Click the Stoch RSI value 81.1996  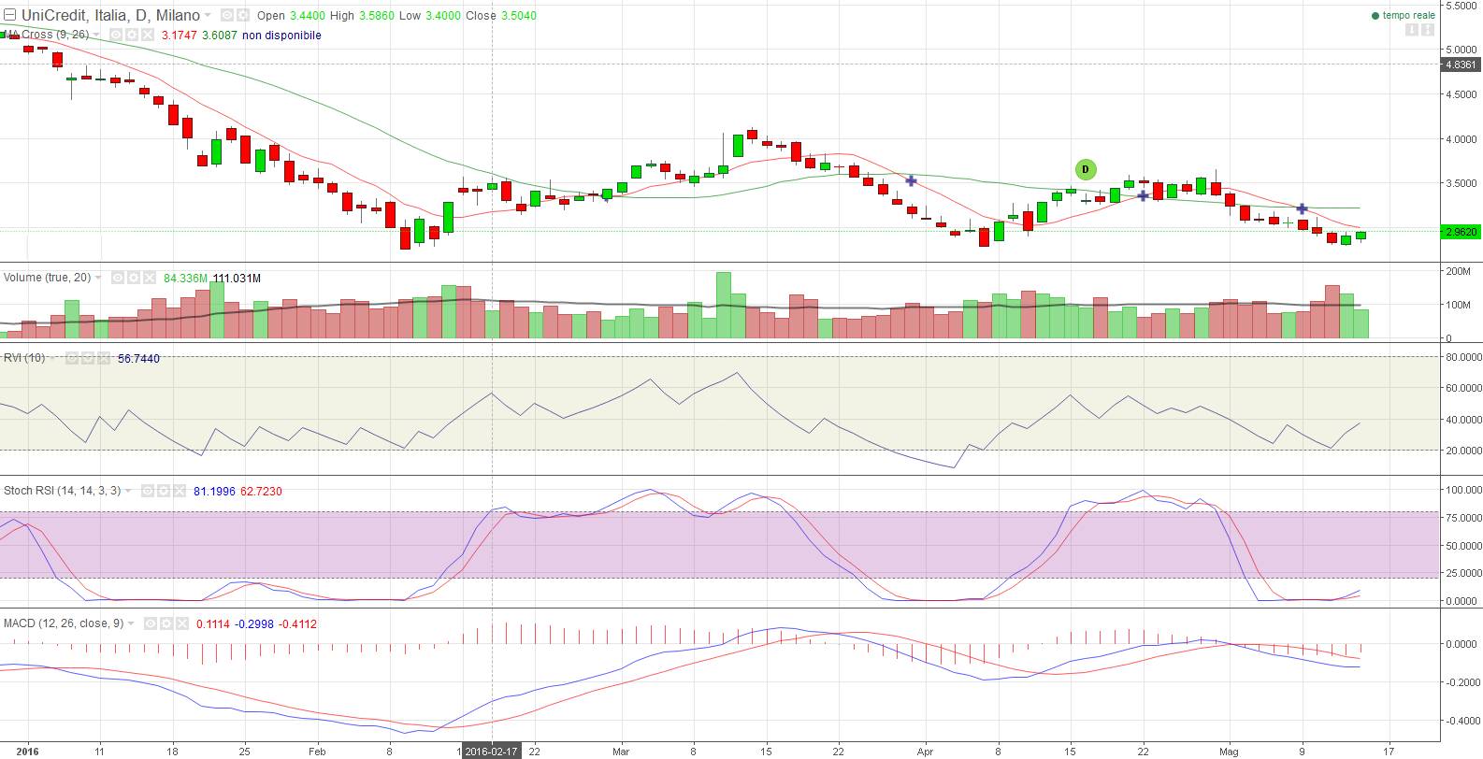(x=214, y=491)
